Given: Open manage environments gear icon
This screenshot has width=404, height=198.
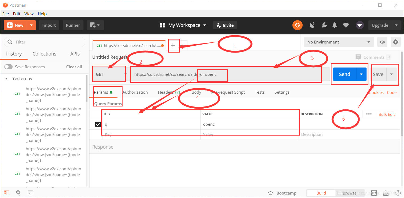Looking at the screenshot, I should pyautogui.click(x=396, y=42).
